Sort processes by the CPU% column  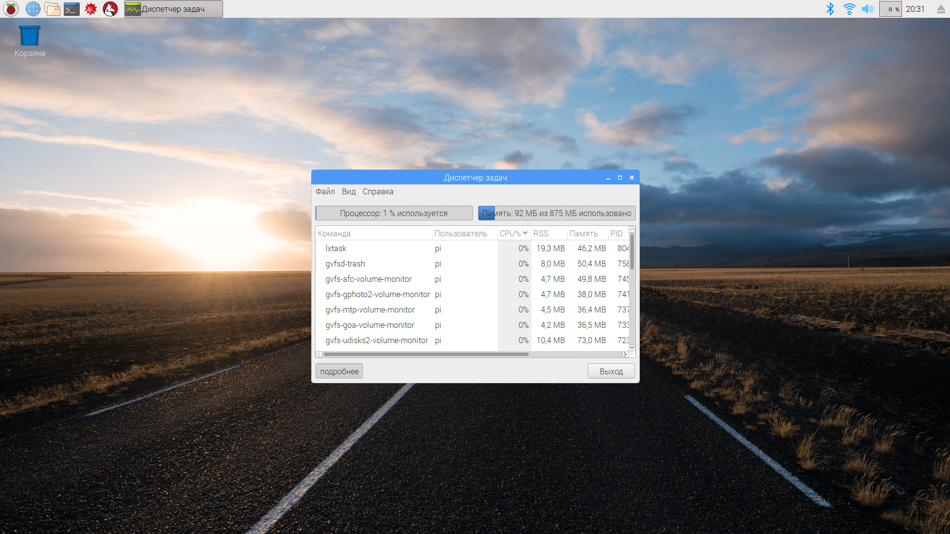pyautogui.click(x=513, y=233)
